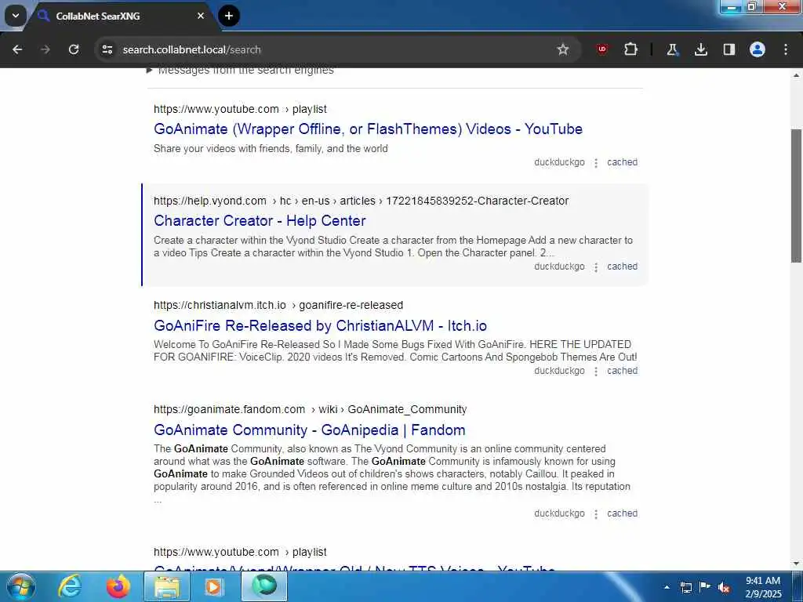Click duckduckgo label under GoAnimate Community result
The width and height of the screenshot is (803, 602).
559,513
